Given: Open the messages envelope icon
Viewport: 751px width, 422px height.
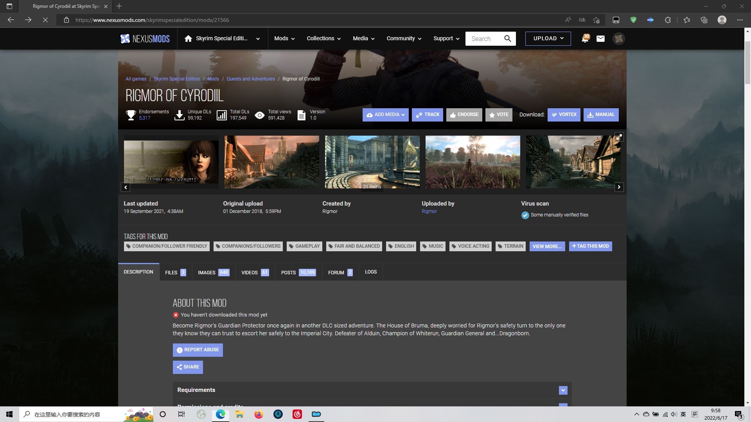Looking at the screenshot, I should (600, 38).
